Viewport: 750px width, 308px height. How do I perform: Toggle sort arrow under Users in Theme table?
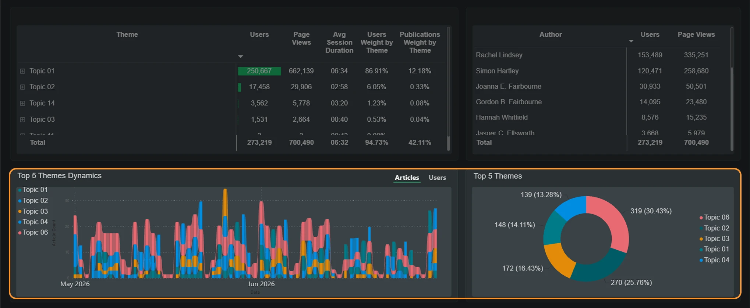[240, 57]
